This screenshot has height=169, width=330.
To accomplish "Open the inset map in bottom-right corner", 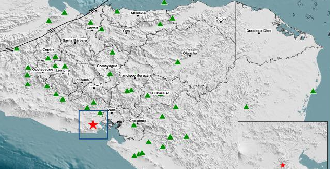I will (x=284, y=145).
